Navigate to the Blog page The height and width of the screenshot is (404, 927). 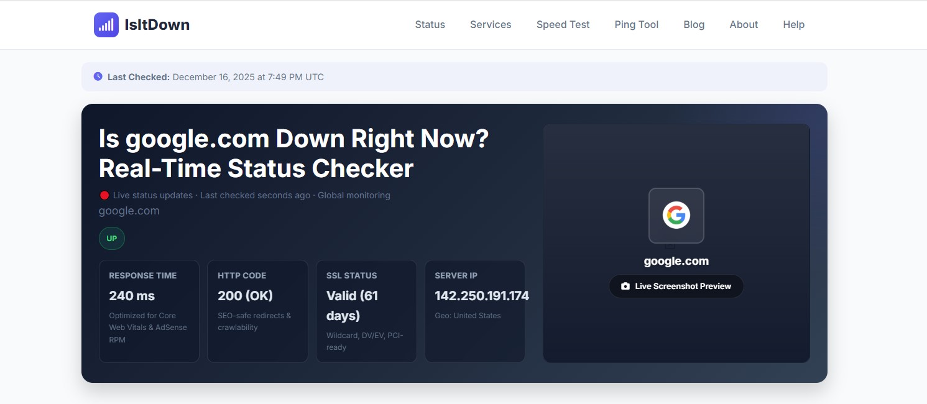click(x=694, y=25)
